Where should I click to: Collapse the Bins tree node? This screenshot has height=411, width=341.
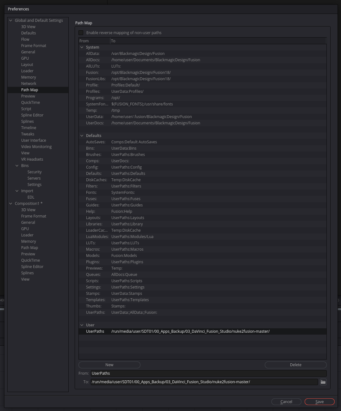pyautogui.click(x=17, y=166)
